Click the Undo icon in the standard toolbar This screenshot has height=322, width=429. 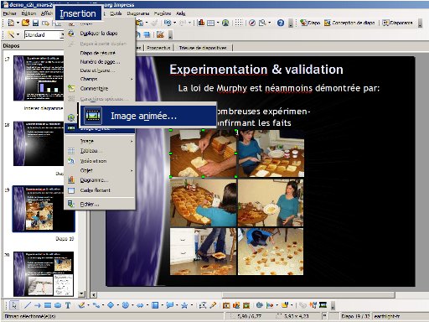pos(168,23)
